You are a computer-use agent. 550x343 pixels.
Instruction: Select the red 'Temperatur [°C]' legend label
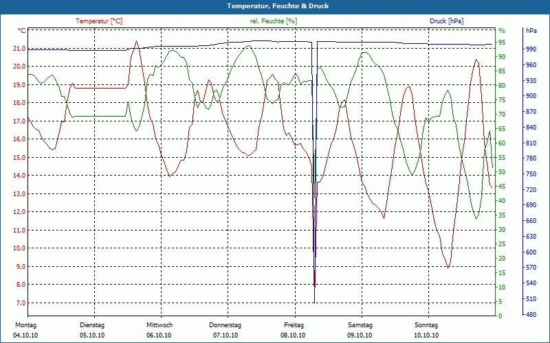(99, 21)
